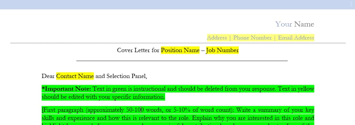Screen dimensions: 355x125
Task: Select the 'Email Address' placeholder text
Action: tap(296, 37)
